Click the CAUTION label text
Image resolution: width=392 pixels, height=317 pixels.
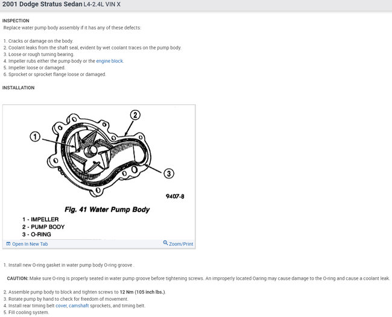pos(17,278)
